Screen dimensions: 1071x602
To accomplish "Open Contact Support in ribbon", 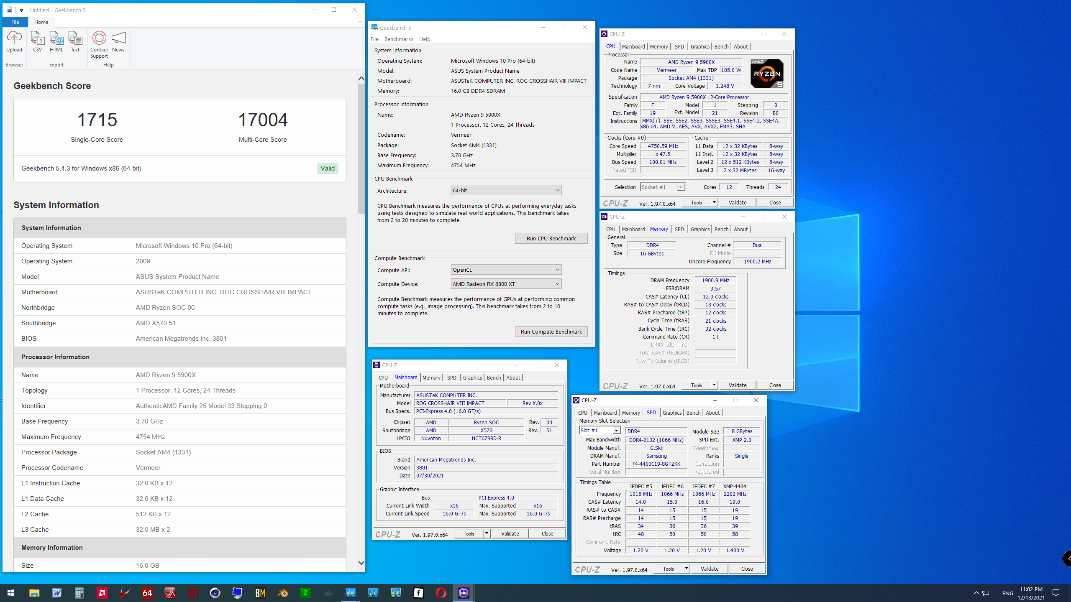I will (99, 45).
